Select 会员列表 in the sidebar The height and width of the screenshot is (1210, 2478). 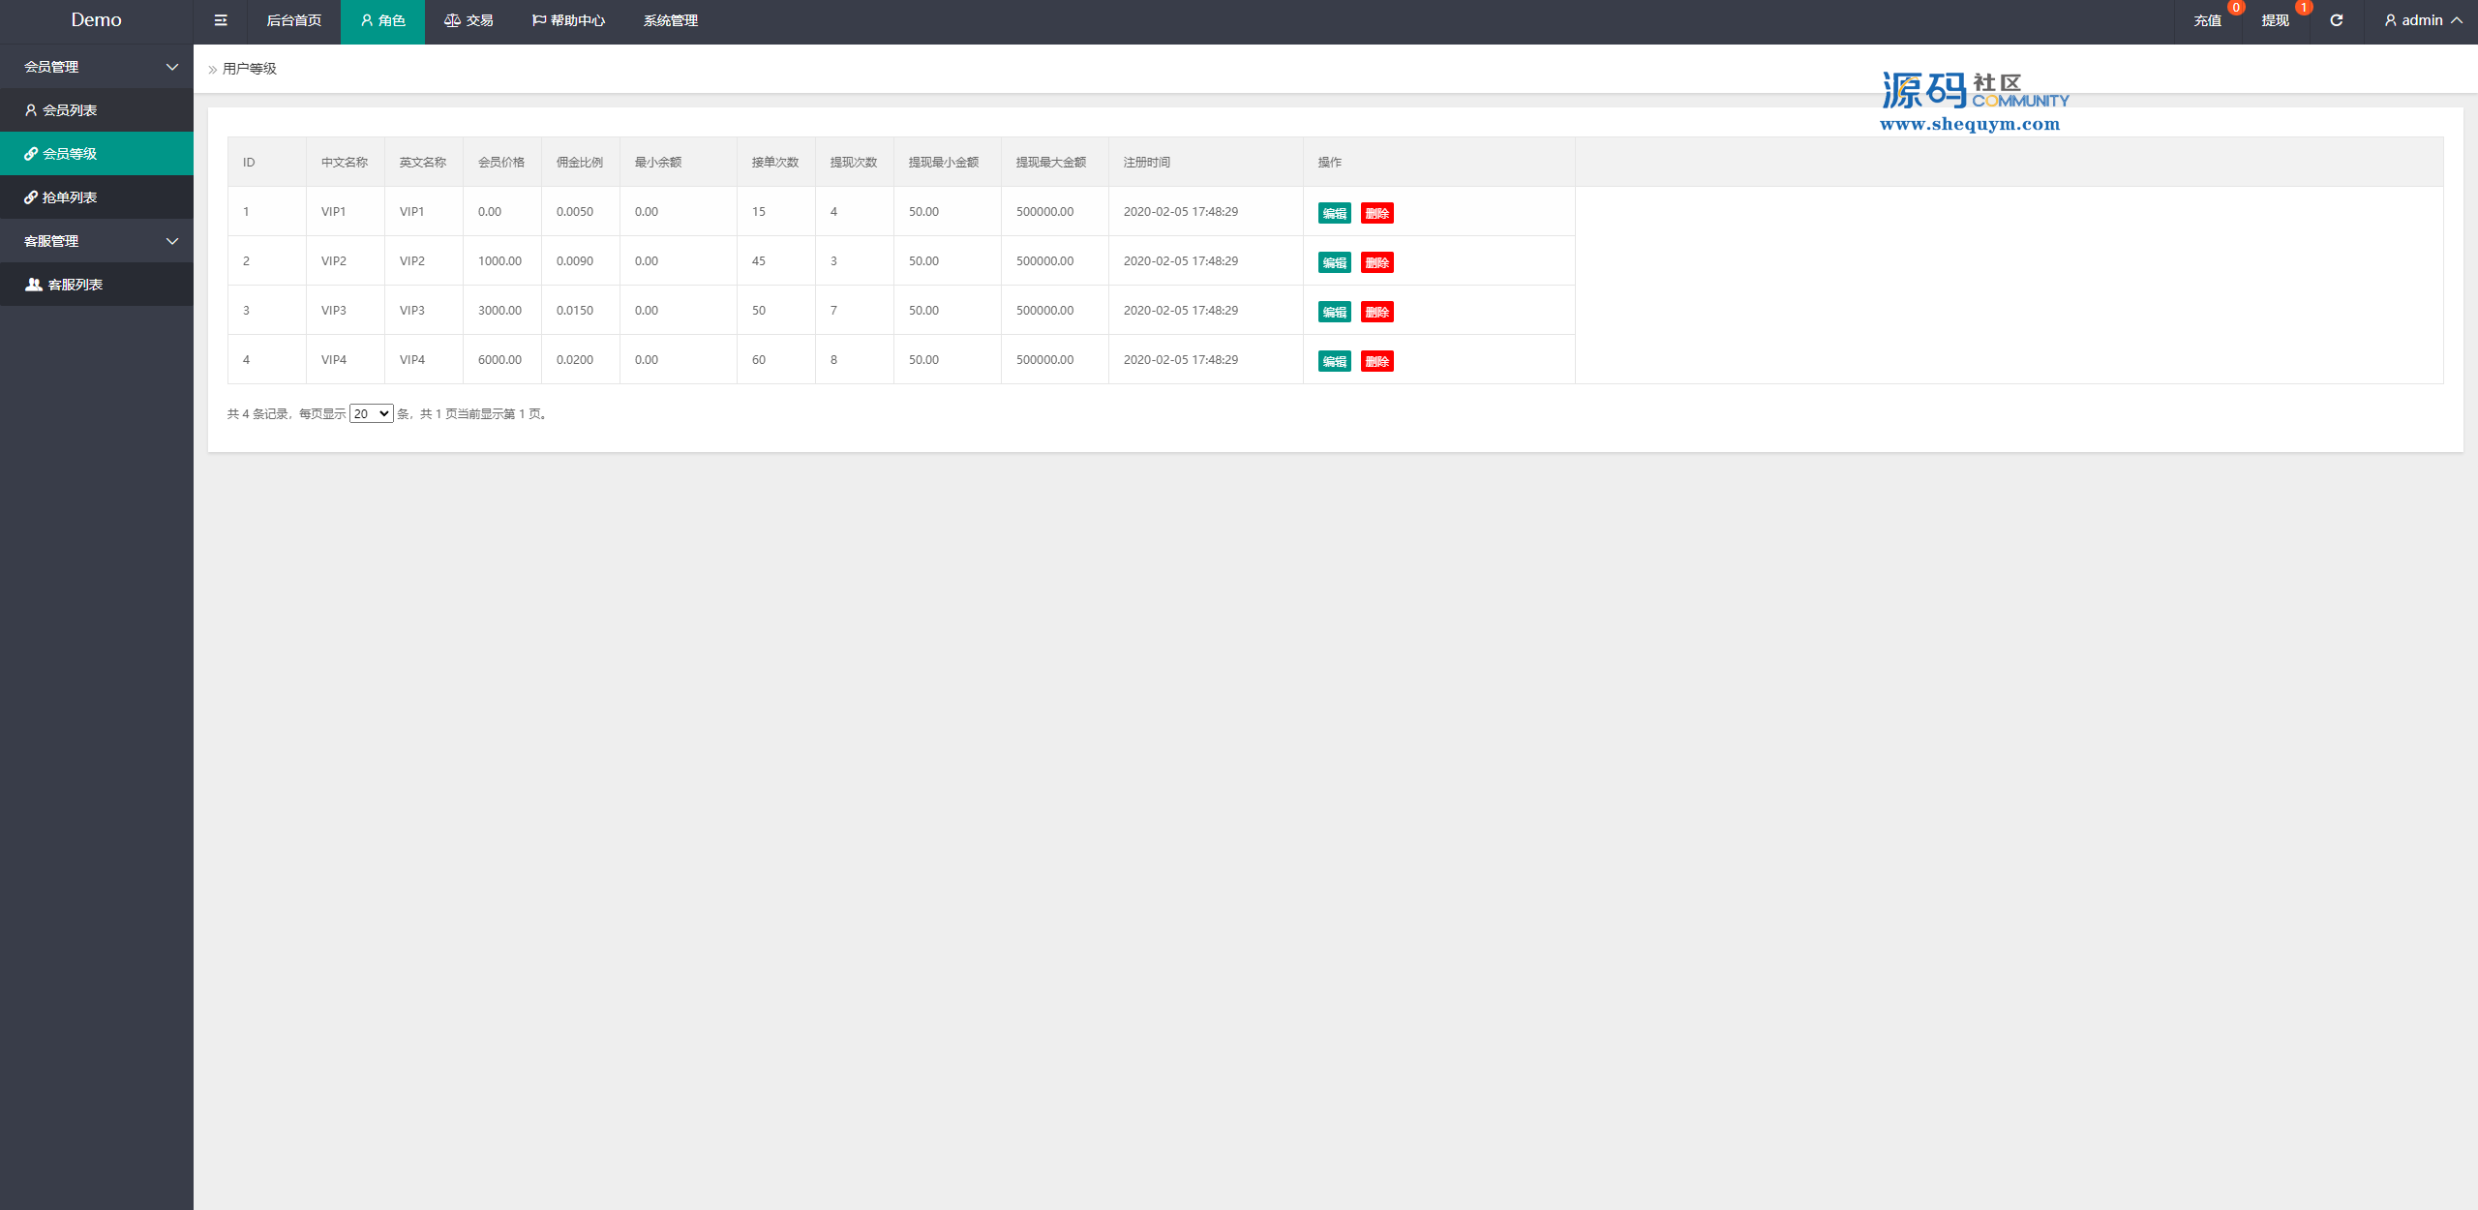[97, 110]
